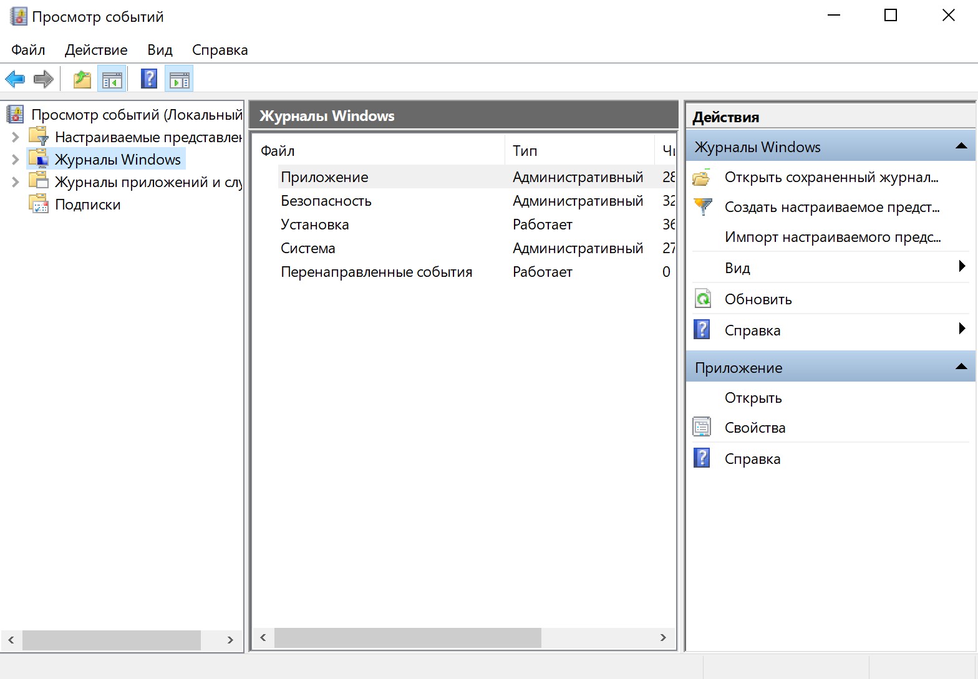Open the Справка menu in menu bar
Image resolution: width=978 pixels, height=679 pixels.
(220, 50)
